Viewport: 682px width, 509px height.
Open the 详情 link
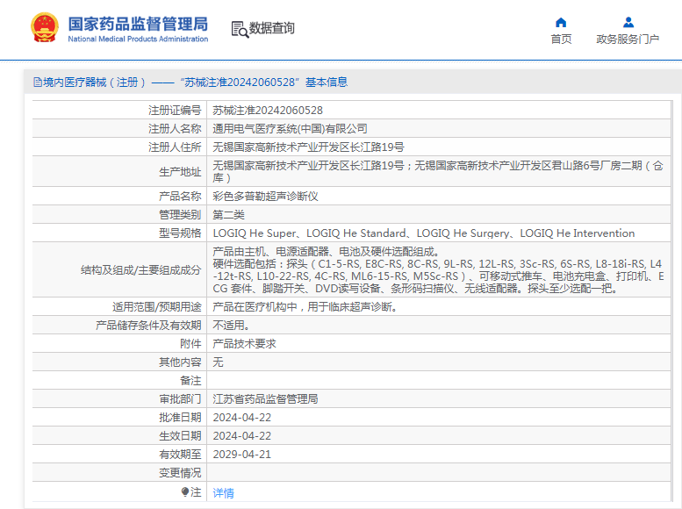pyautogui.click(x=224, y=493)
